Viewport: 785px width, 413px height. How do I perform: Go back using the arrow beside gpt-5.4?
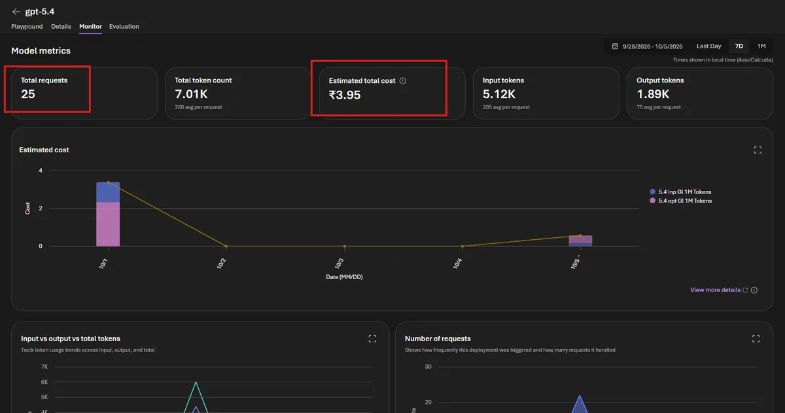(16, 12)
